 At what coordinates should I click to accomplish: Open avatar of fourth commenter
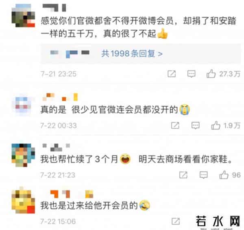23,200
